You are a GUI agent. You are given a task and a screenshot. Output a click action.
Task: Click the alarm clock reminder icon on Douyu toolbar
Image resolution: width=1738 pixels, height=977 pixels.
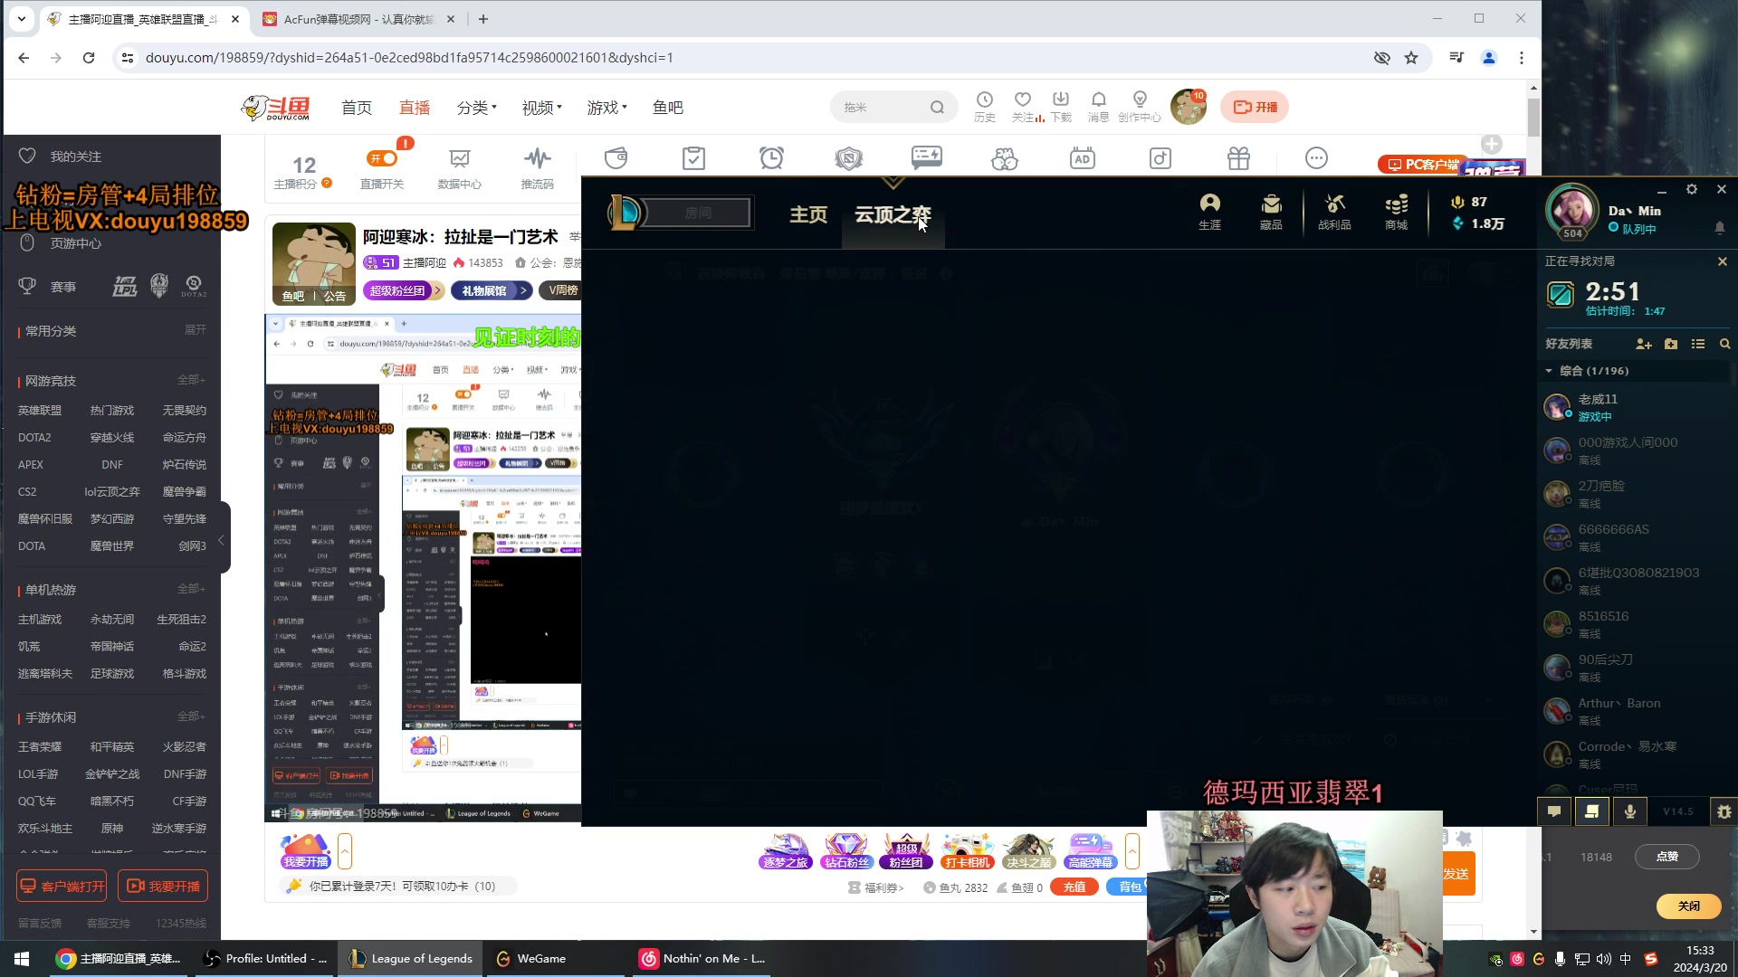point(771,157)
